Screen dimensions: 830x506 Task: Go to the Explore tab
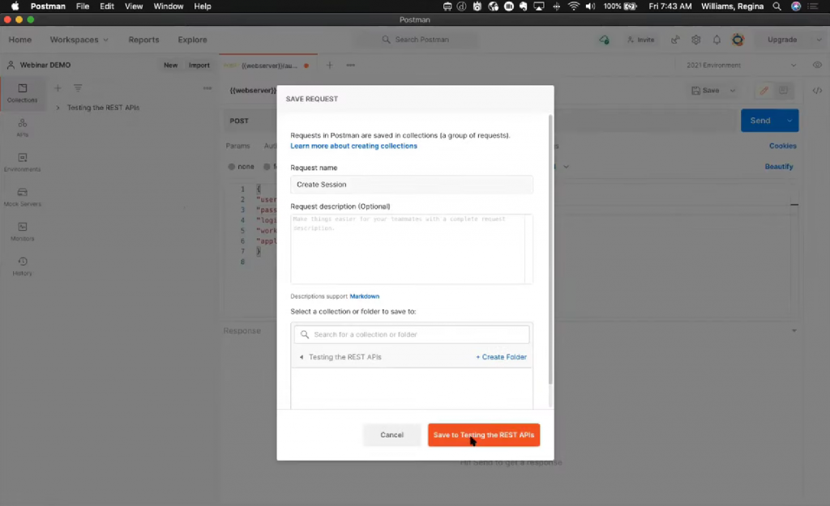(x=192, y=40)
